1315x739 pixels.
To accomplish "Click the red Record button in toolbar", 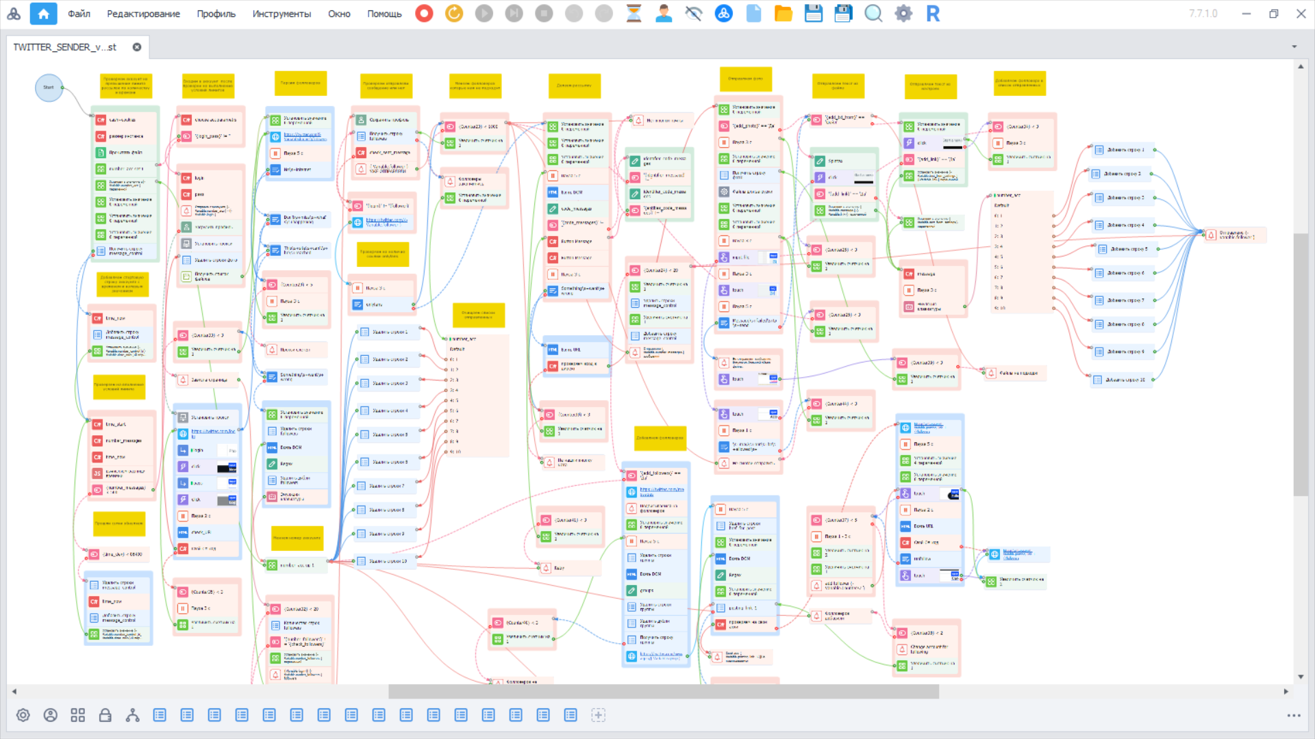I will [x=424, y=13].
